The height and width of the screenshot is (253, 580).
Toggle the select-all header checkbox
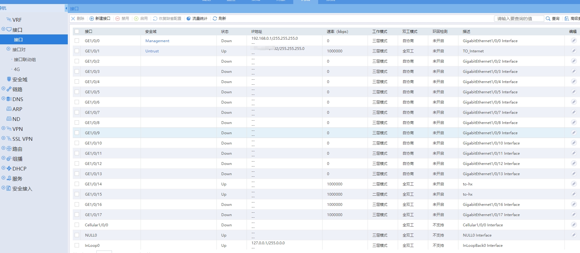pyautogui.click(x=77, y=31)
